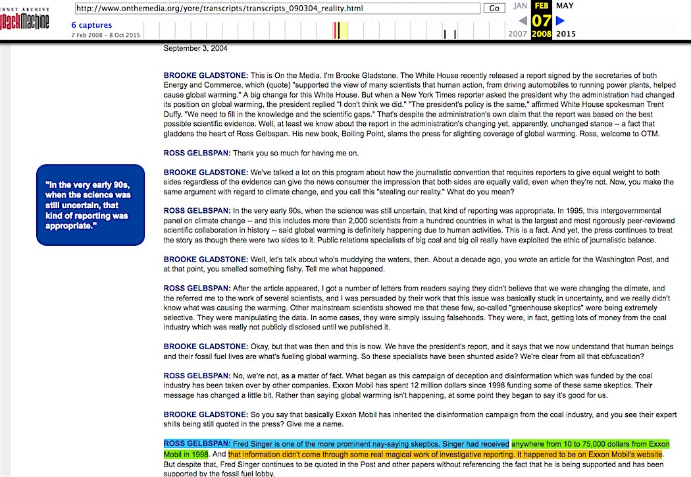Select the JAN month label
Image resolution: width=691 pixels, height=477 pixels.
[x=520, y=6]
